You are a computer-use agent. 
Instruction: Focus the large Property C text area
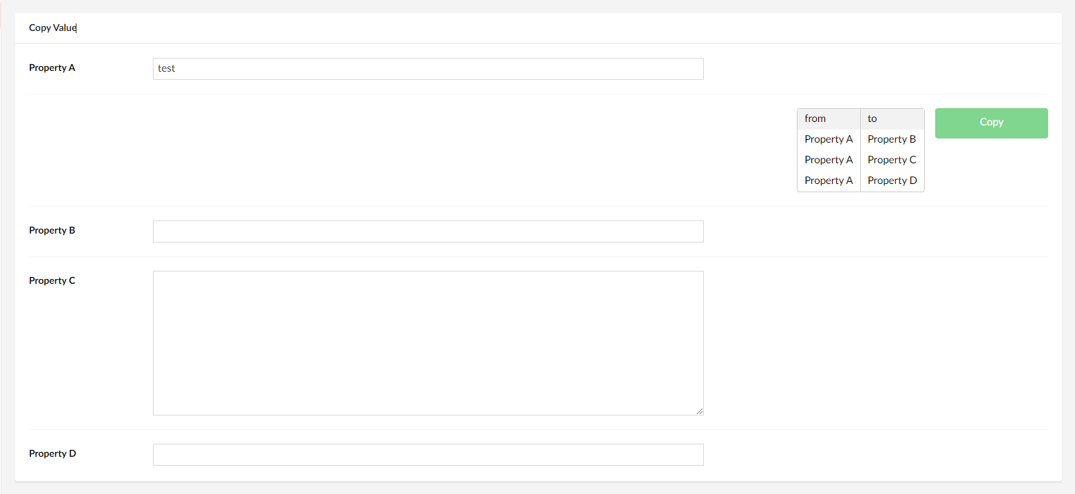click(x=427, y=342)
